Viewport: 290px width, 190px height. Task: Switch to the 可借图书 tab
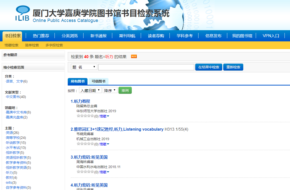pyautogui.click(x=98, y=82)
